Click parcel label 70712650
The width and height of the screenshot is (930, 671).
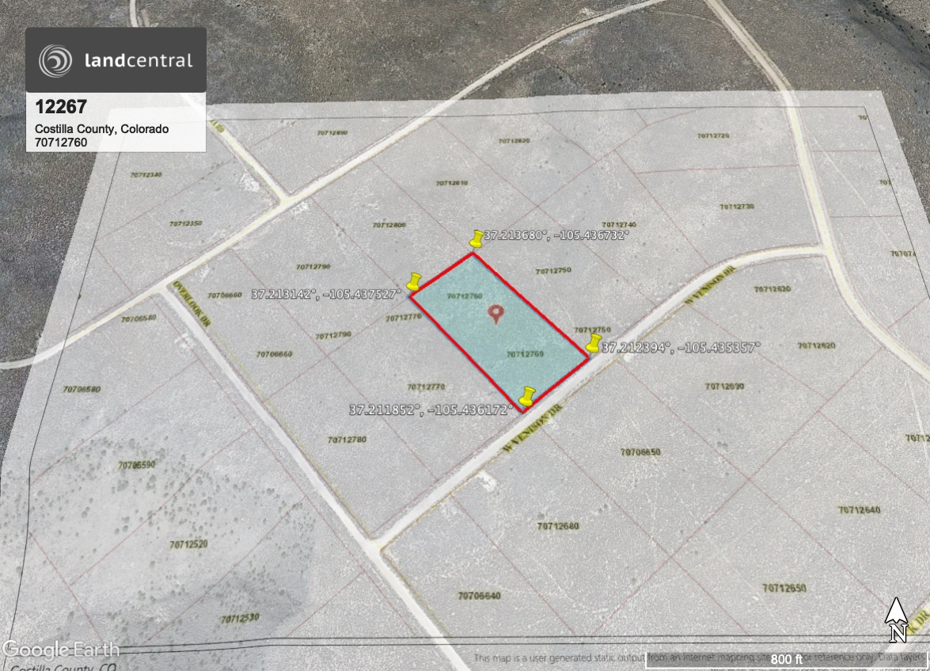point(784,588)
